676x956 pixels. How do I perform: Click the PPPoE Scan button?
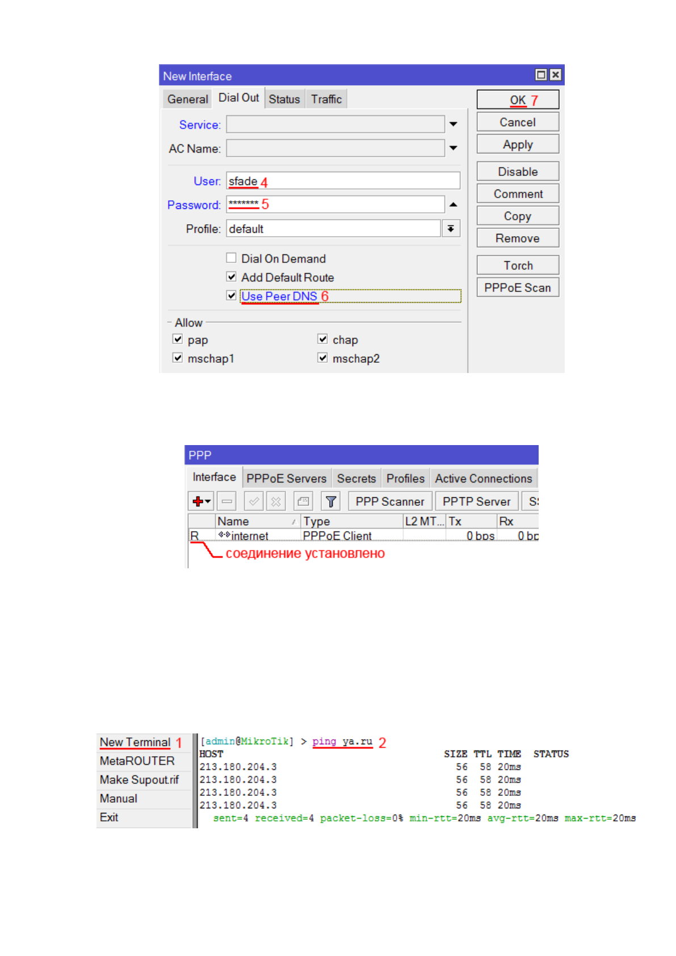pyautogui.click(x=518, y=287)
